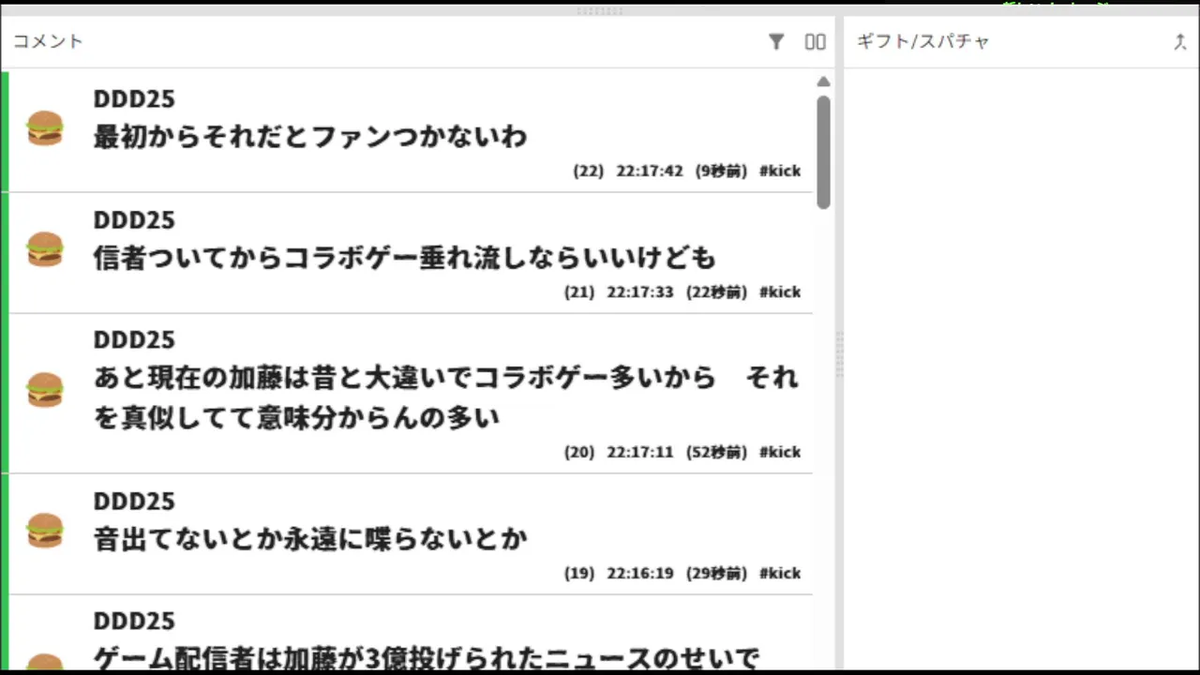Open the comment filter funnel icon
Image resolution: width=1200 pixels, height=675 pixels.
coord(776,41)
